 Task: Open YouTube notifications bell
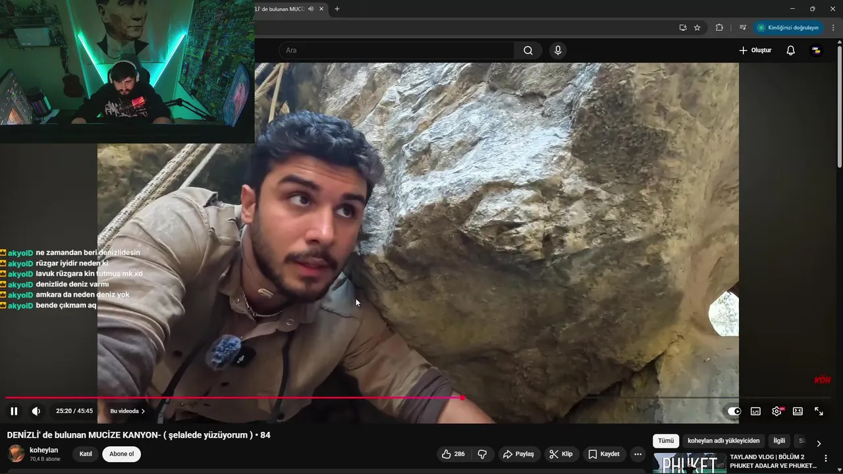791,50
